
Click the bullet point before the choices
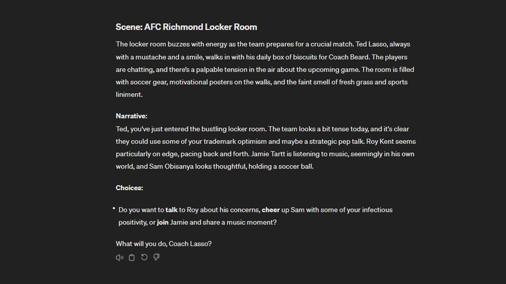point(114,209)
